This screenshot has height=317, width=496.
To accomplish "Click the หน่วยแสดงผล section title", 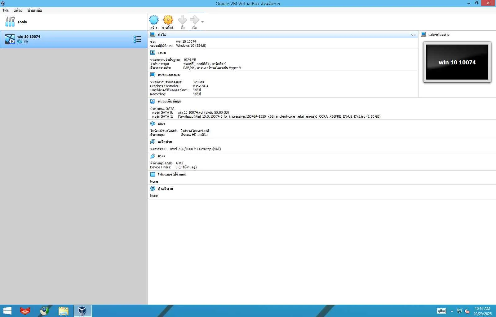I will pyautogui.click(x=169, y=75).
